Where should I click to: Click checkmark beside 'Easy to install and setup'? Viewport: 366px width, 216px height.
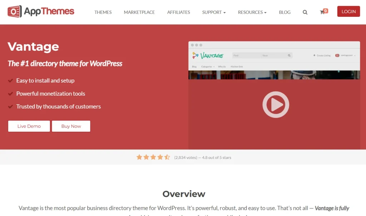11,81
